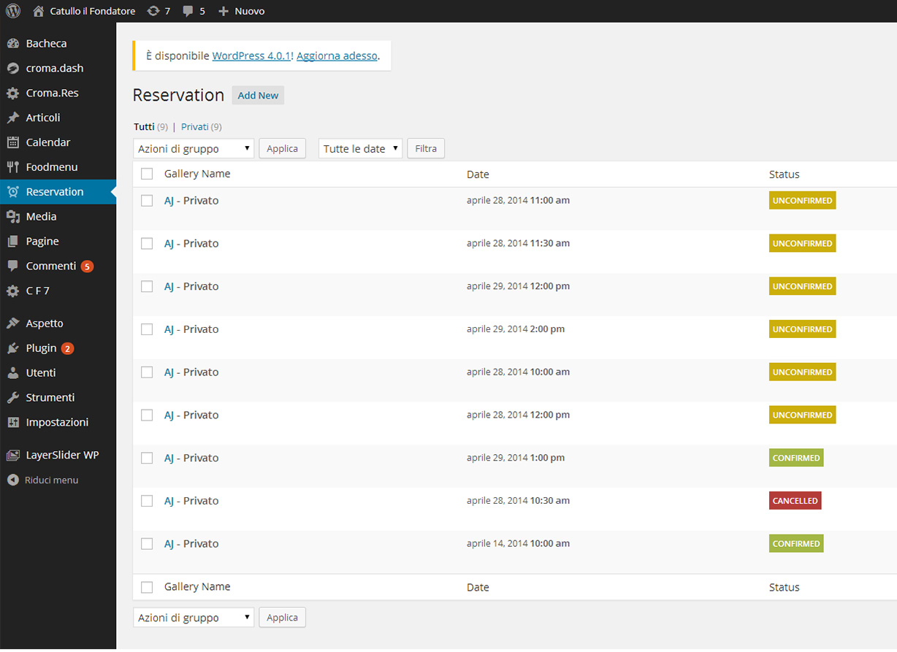The height and width of the screenshot is (652, 897).
Task: Click the Aspetto paintbrush icon
Action: click(x=12, y=323)
